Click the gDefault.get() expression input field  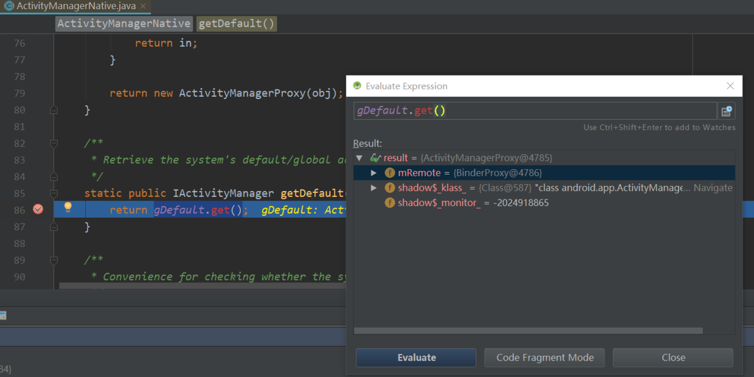(x=534, y=111)
